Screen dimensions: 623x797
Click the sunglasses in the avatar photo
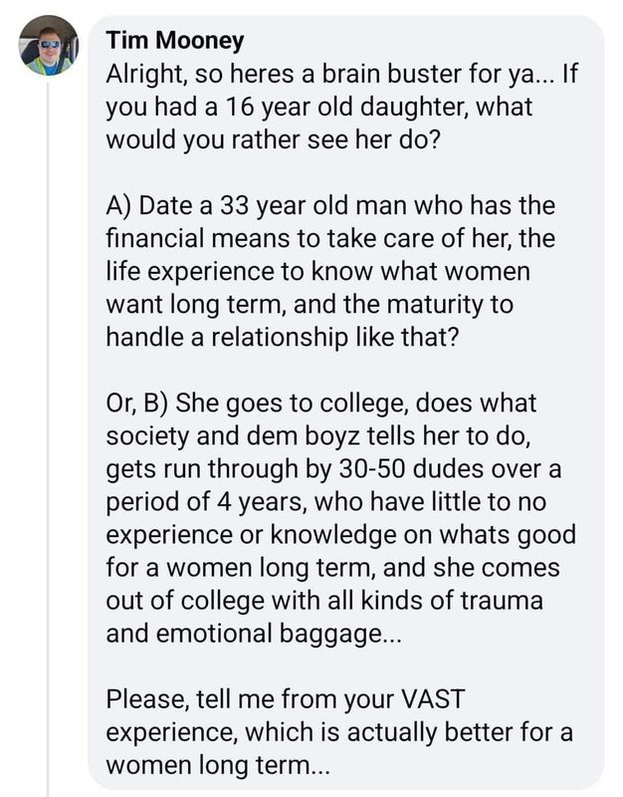point(50,44)
